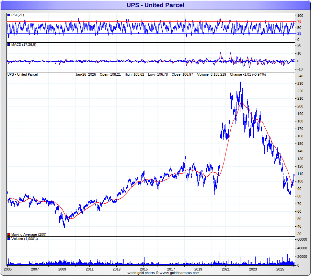Viewport: 311px width, 276px height.
Task: Click the Moving Average (200) label
Action: coord(29,235)
